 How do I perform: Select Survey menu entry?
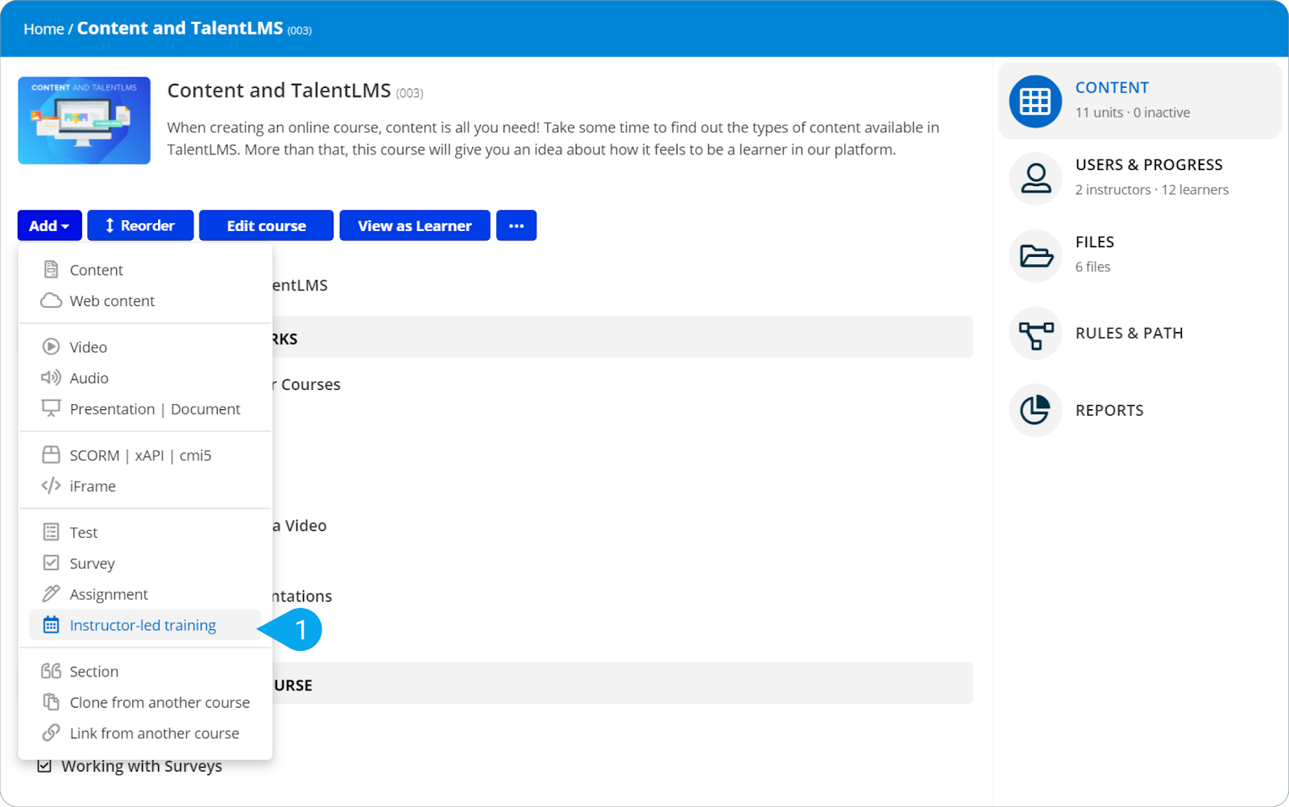145,563
